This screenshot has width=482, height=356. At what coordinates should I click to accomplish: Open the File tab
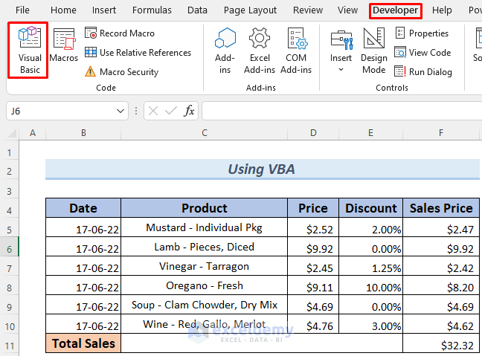tap(22, 10)
